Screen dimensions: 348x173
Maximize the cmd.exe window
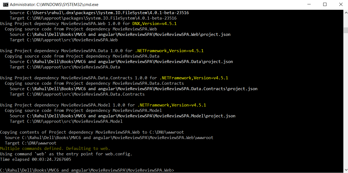[x=325, y=4]
